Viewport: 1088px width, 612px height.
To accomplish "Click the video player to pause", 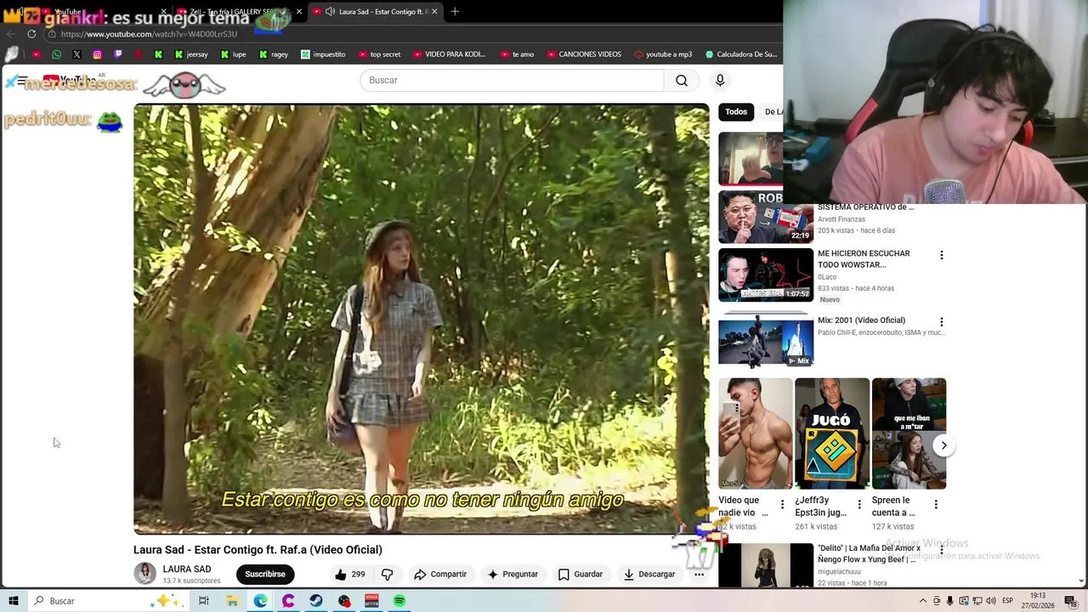I will click(x=421, y=319).
